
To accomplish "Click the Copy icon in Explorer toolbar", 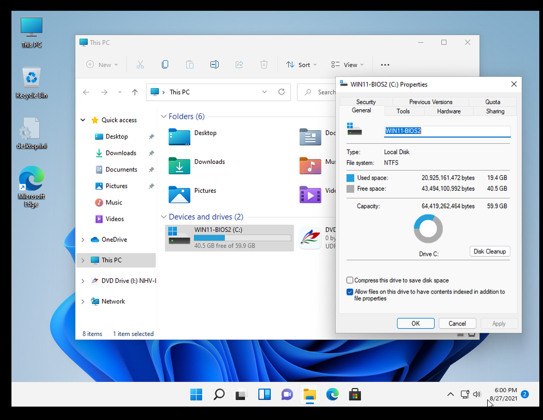I will 165,65.
